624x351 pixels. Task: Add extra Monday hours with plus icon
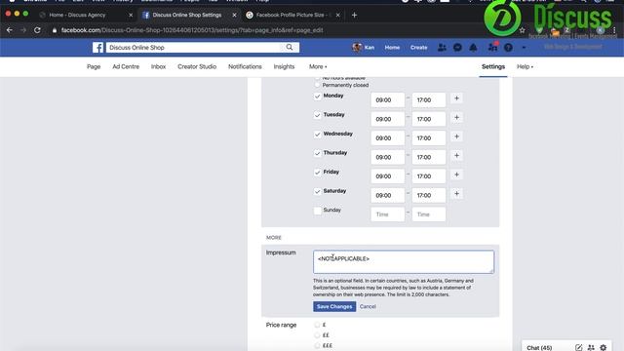[457, 98]
